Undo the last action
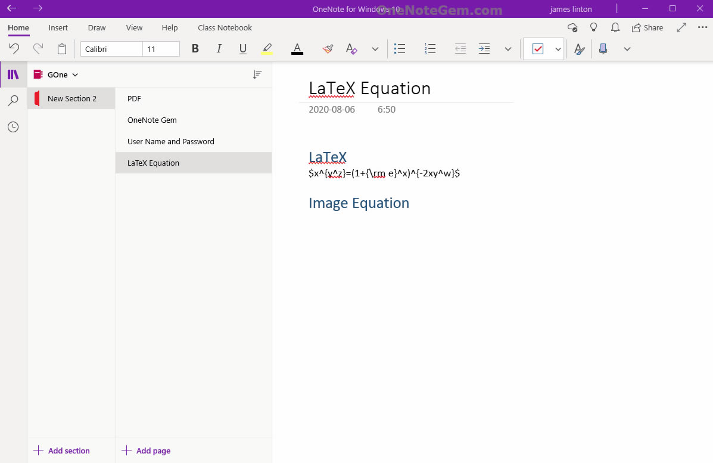713x463 pixels. pos(14,49)
